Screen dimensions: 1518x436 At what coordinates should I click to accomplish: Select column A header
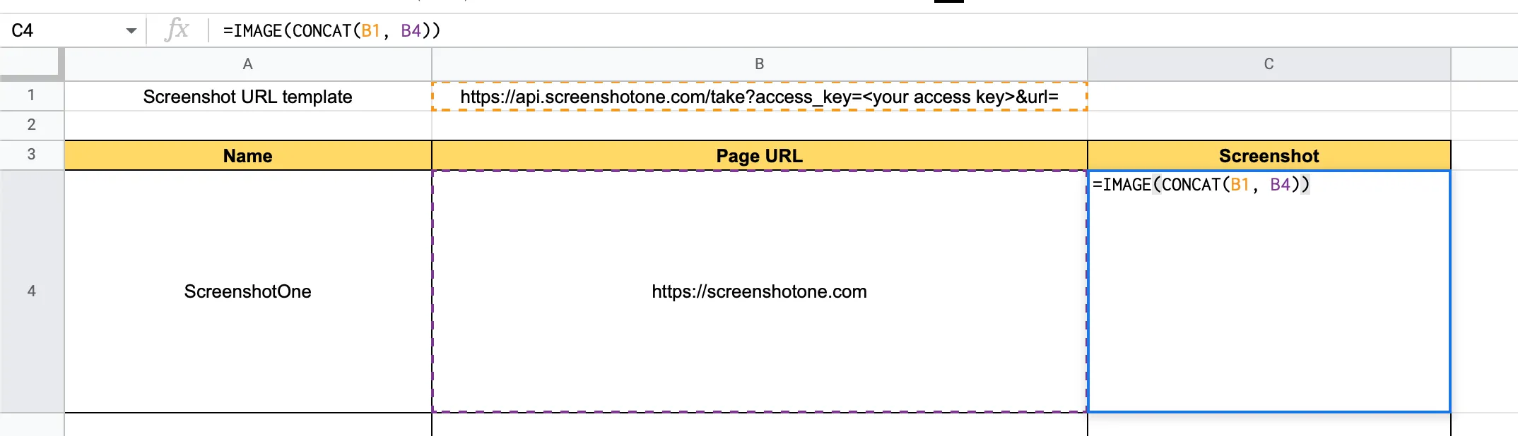pyautogui.click(x=247, y=64)
